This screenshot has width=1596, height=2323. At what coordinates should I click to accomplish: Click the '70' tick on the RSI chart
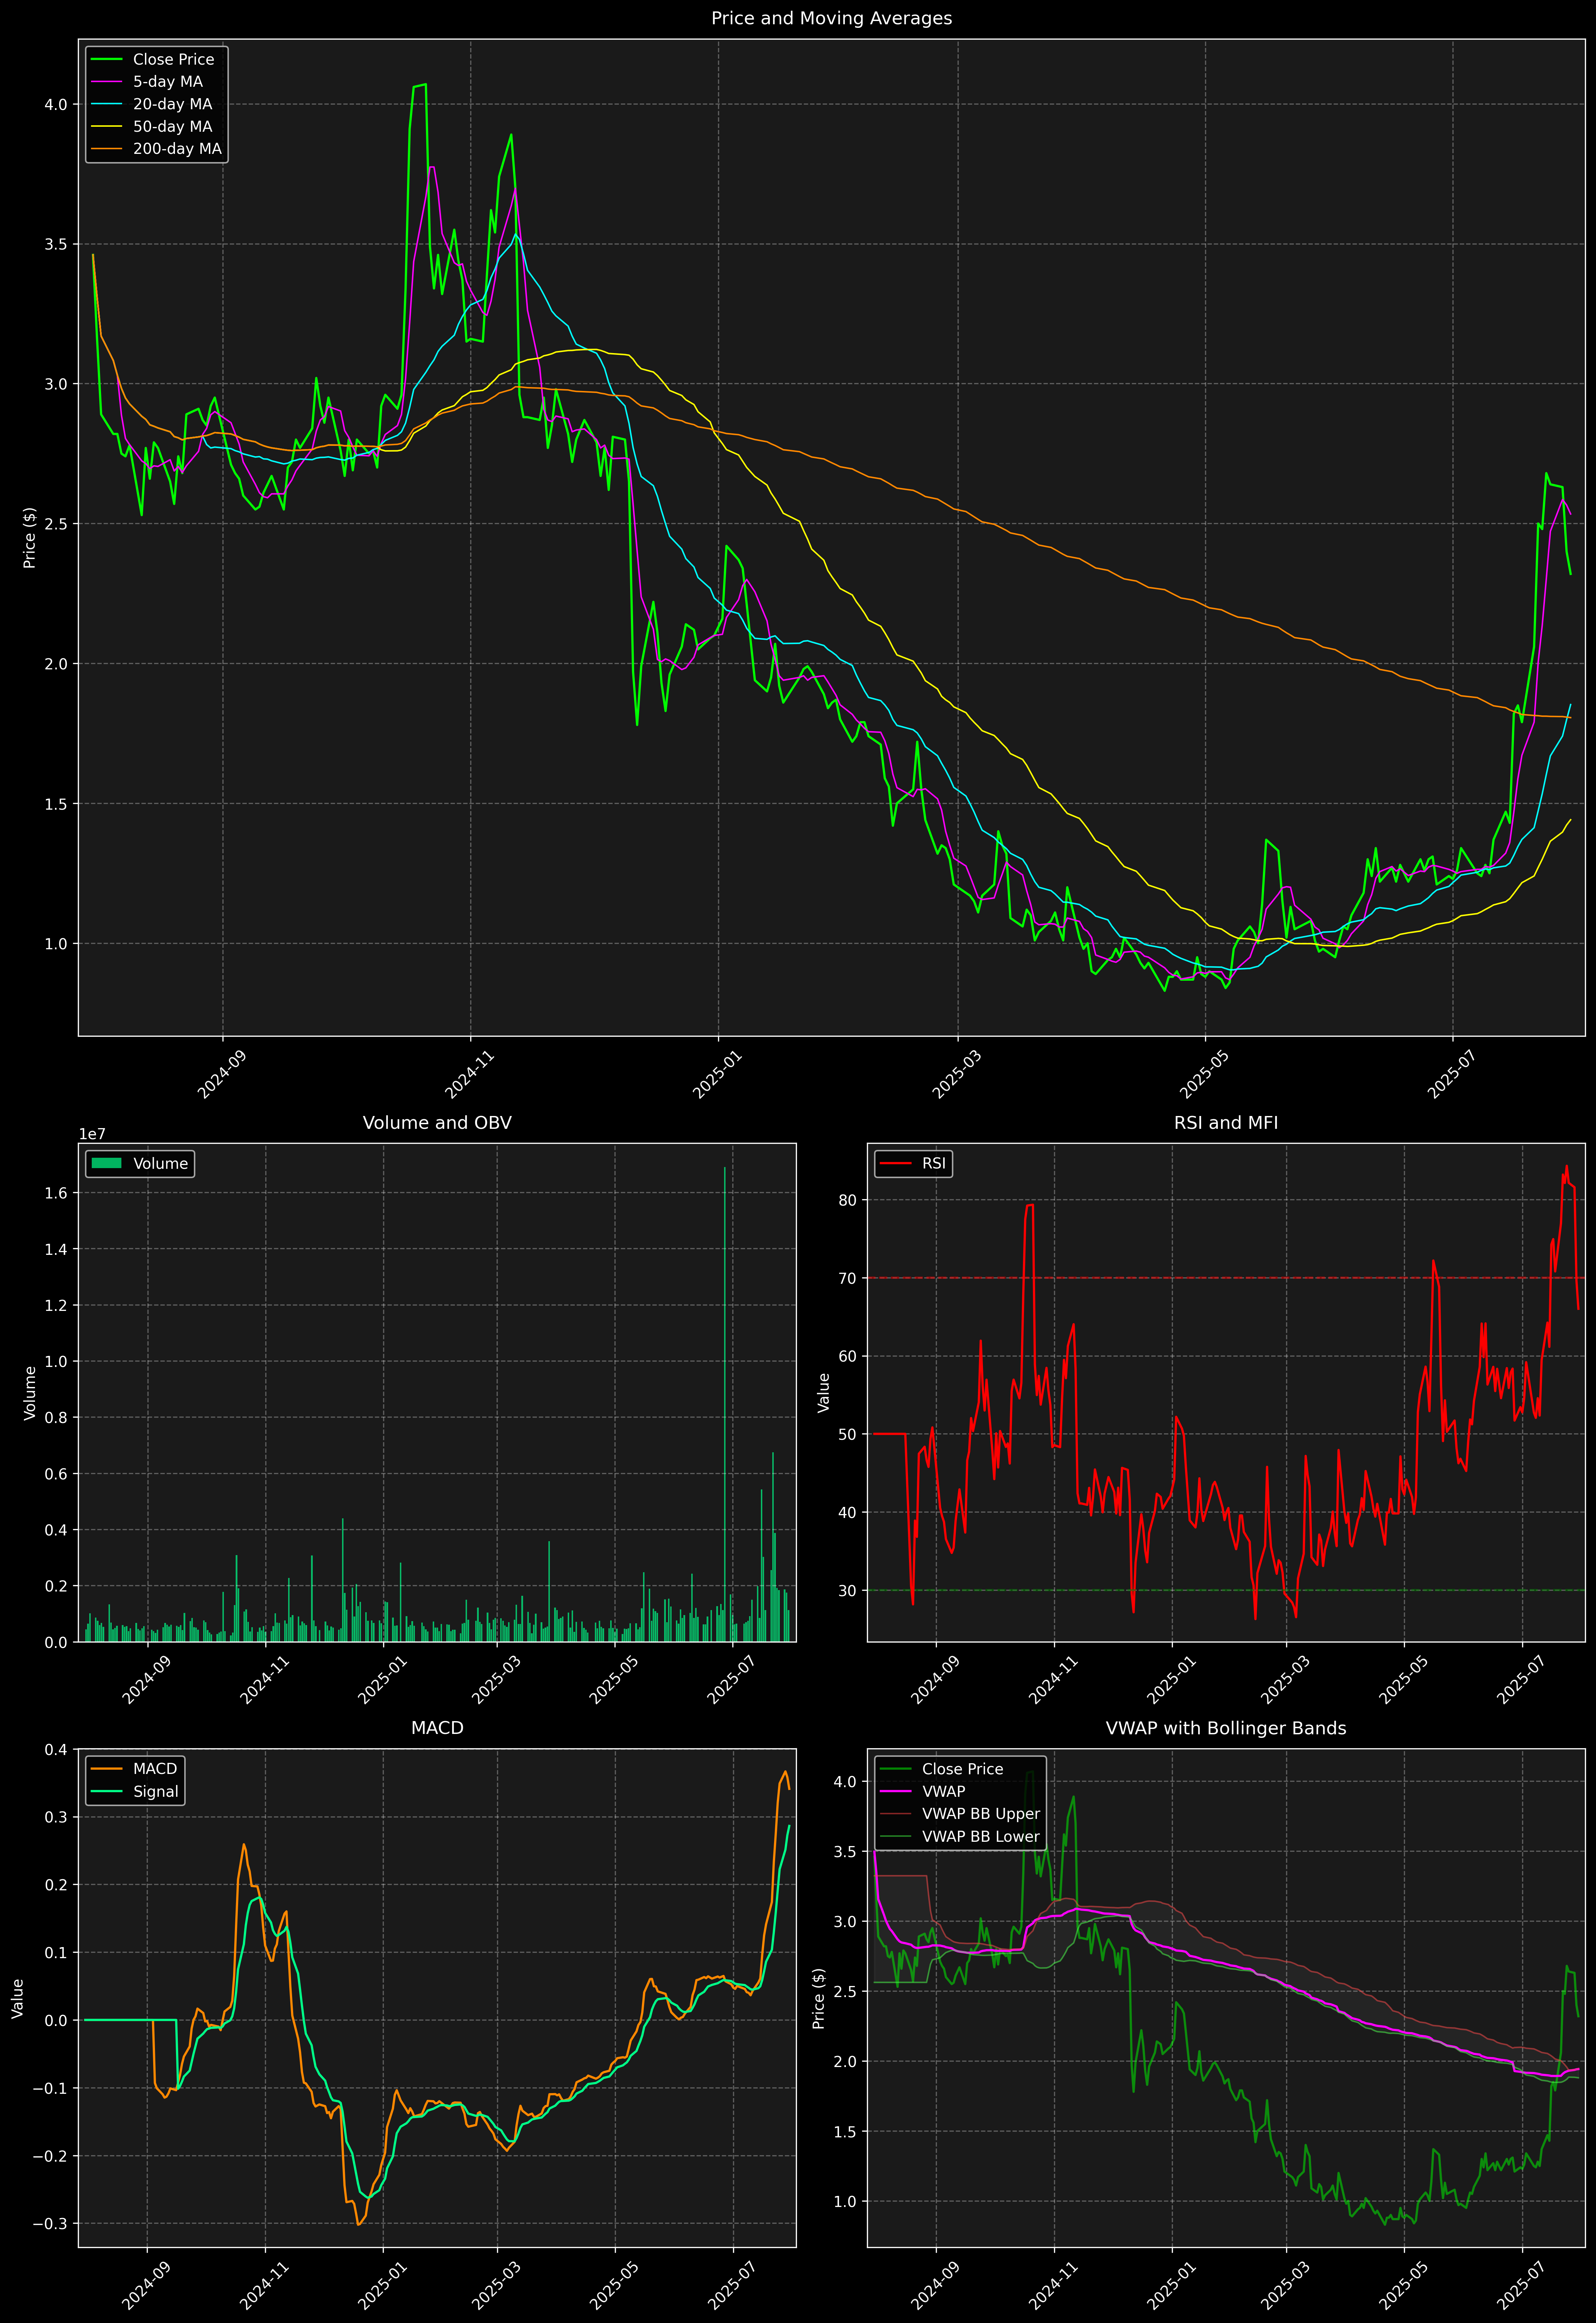pyautogui.click(x=848, y=1278)
